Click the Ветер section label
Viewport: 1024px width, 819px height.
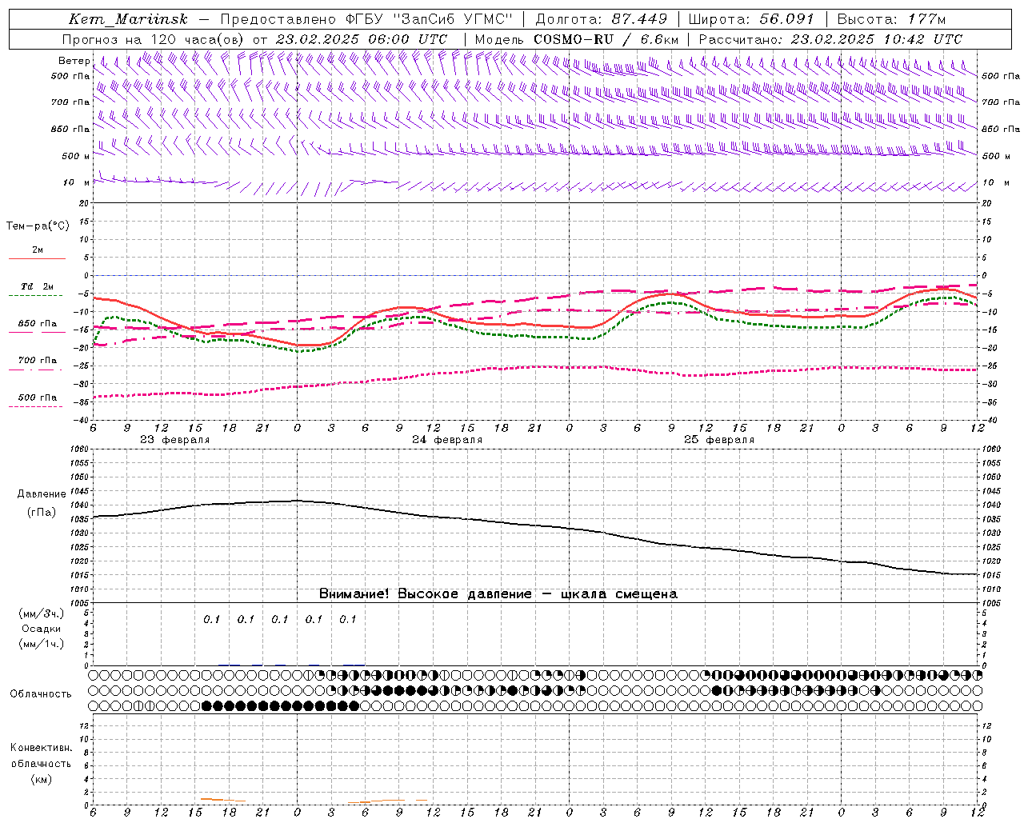(74, 61)
